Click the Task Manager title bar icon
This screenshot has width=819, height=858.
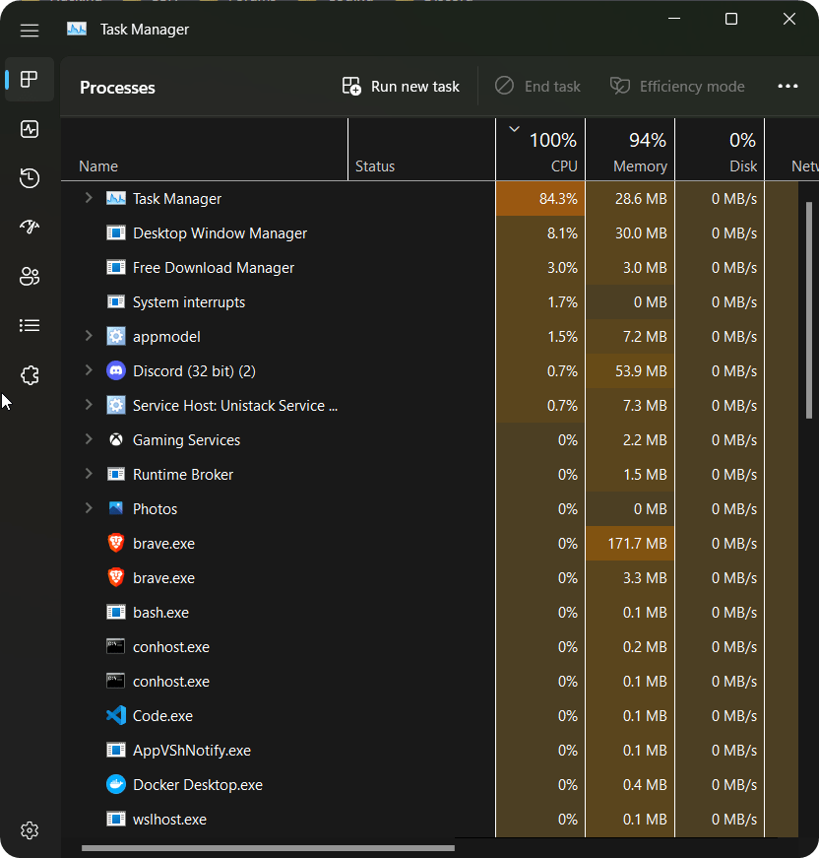[77, 29]
